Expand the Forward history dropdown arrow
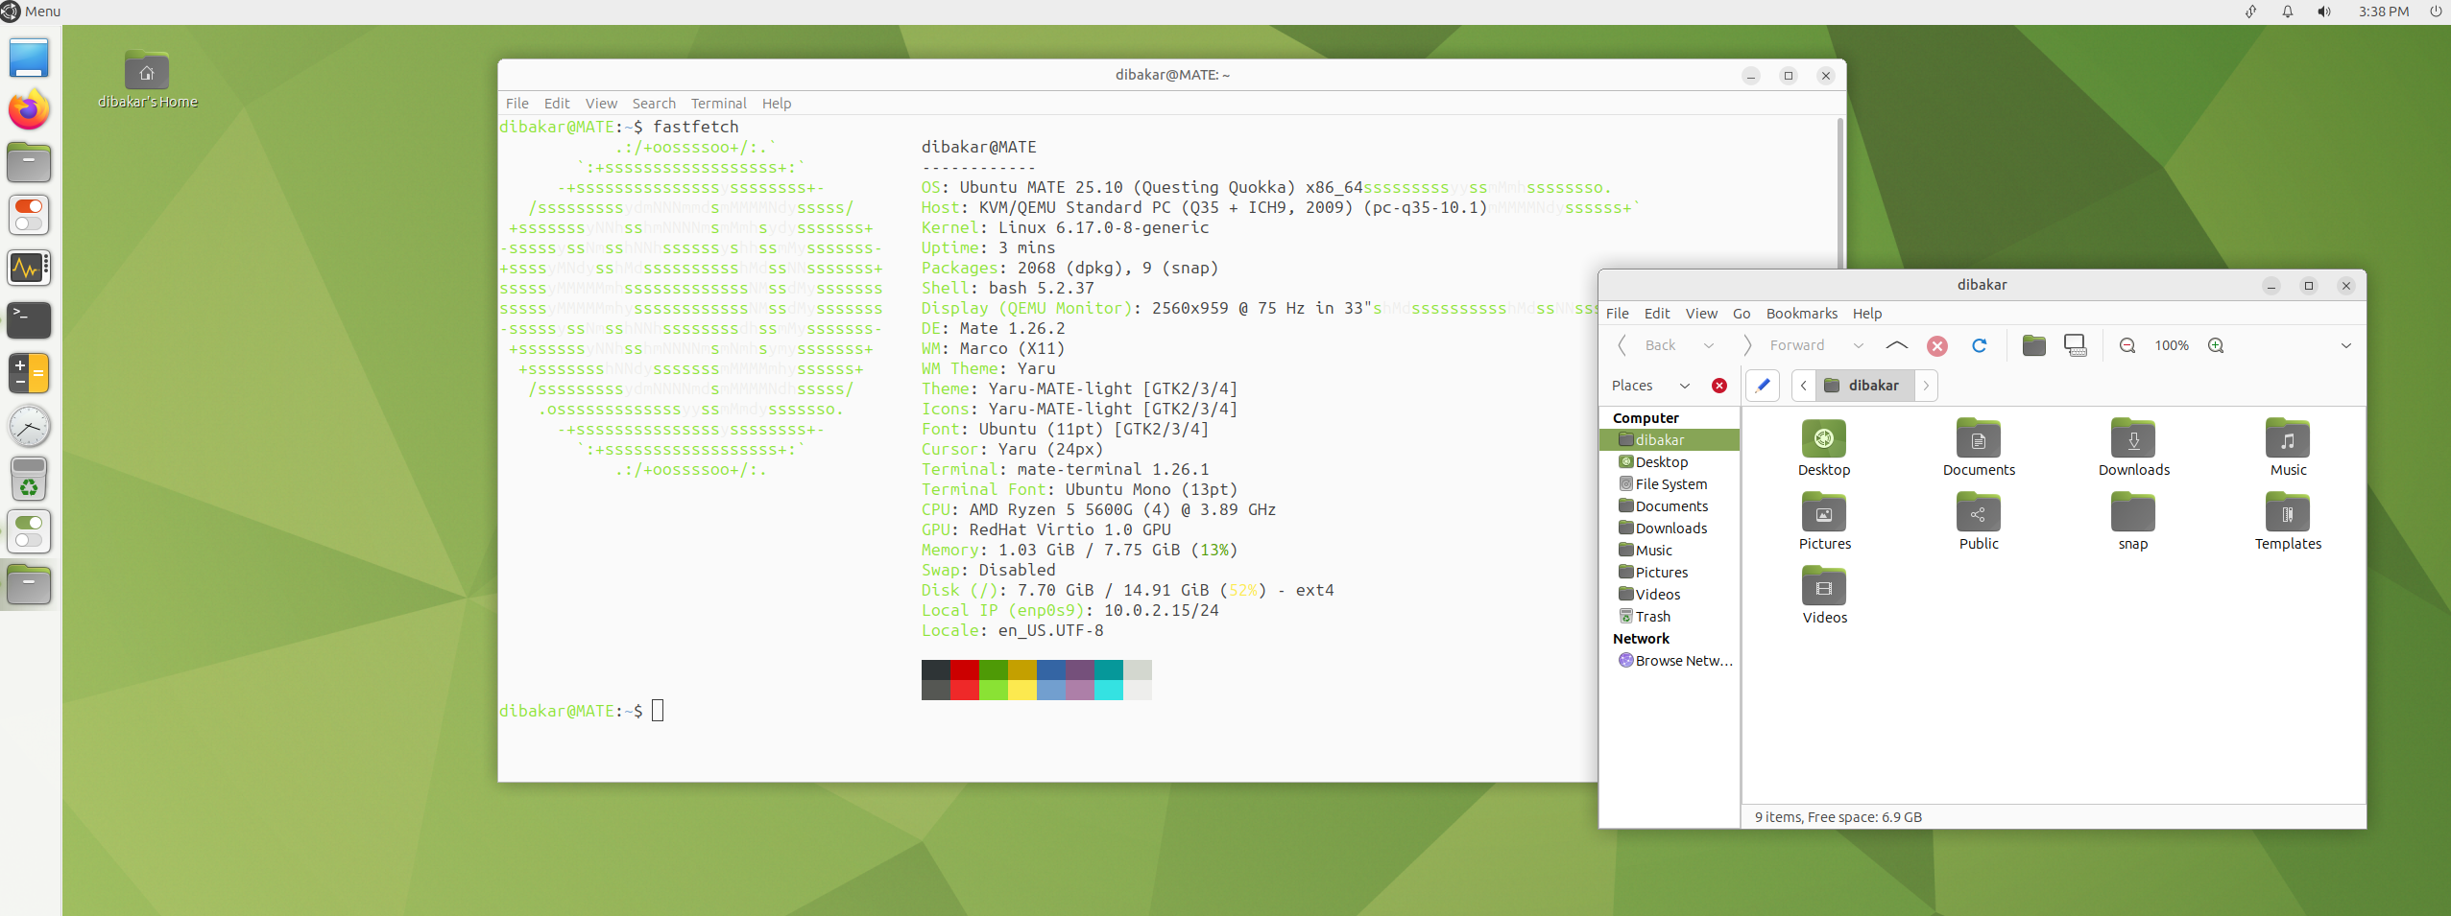This screenshot has width=2451, height=916. point(1859,345)
